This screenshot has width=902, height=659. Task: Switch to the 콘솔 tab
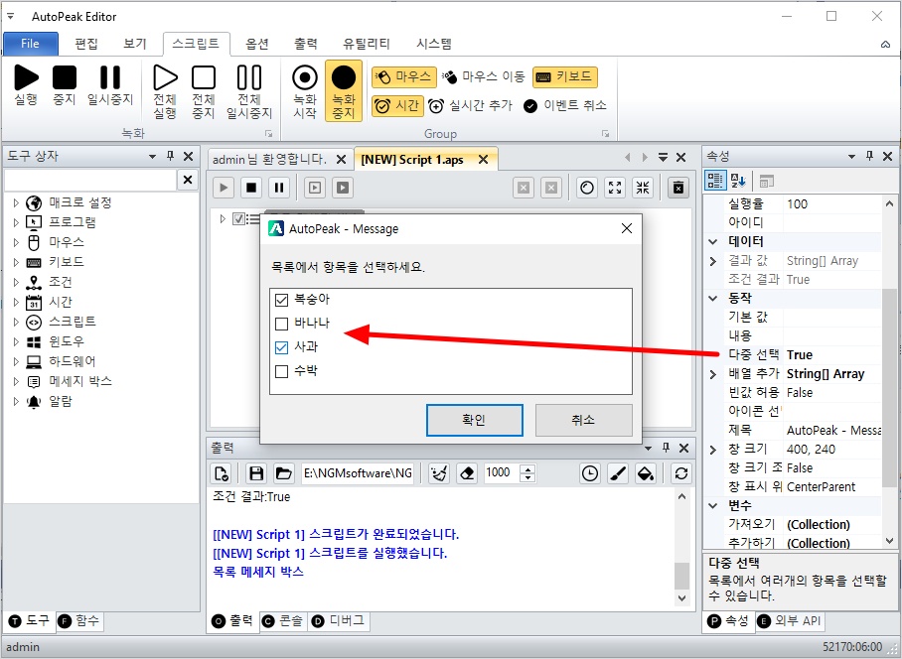(283, 621)
